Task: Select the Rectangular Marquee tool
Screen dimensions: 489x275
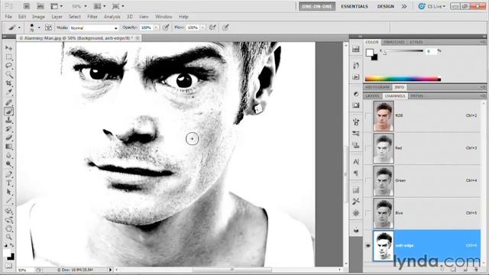Action: pyautogui.click(x=8, y=57)
